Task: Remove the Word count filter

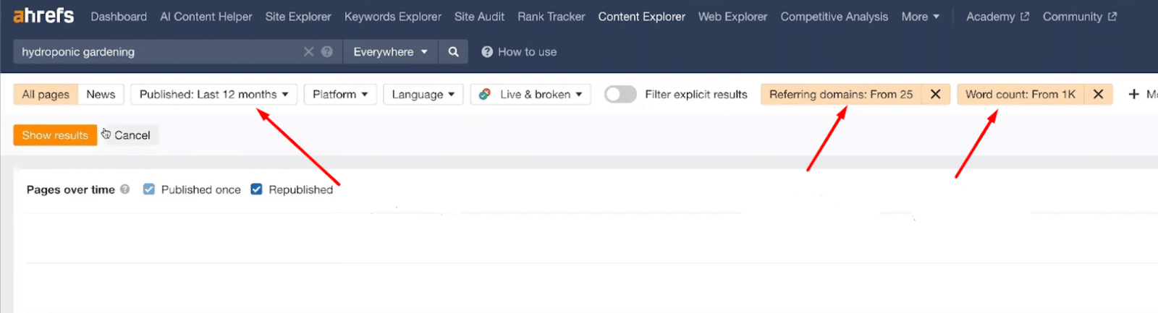Action: coord(1098,95)
